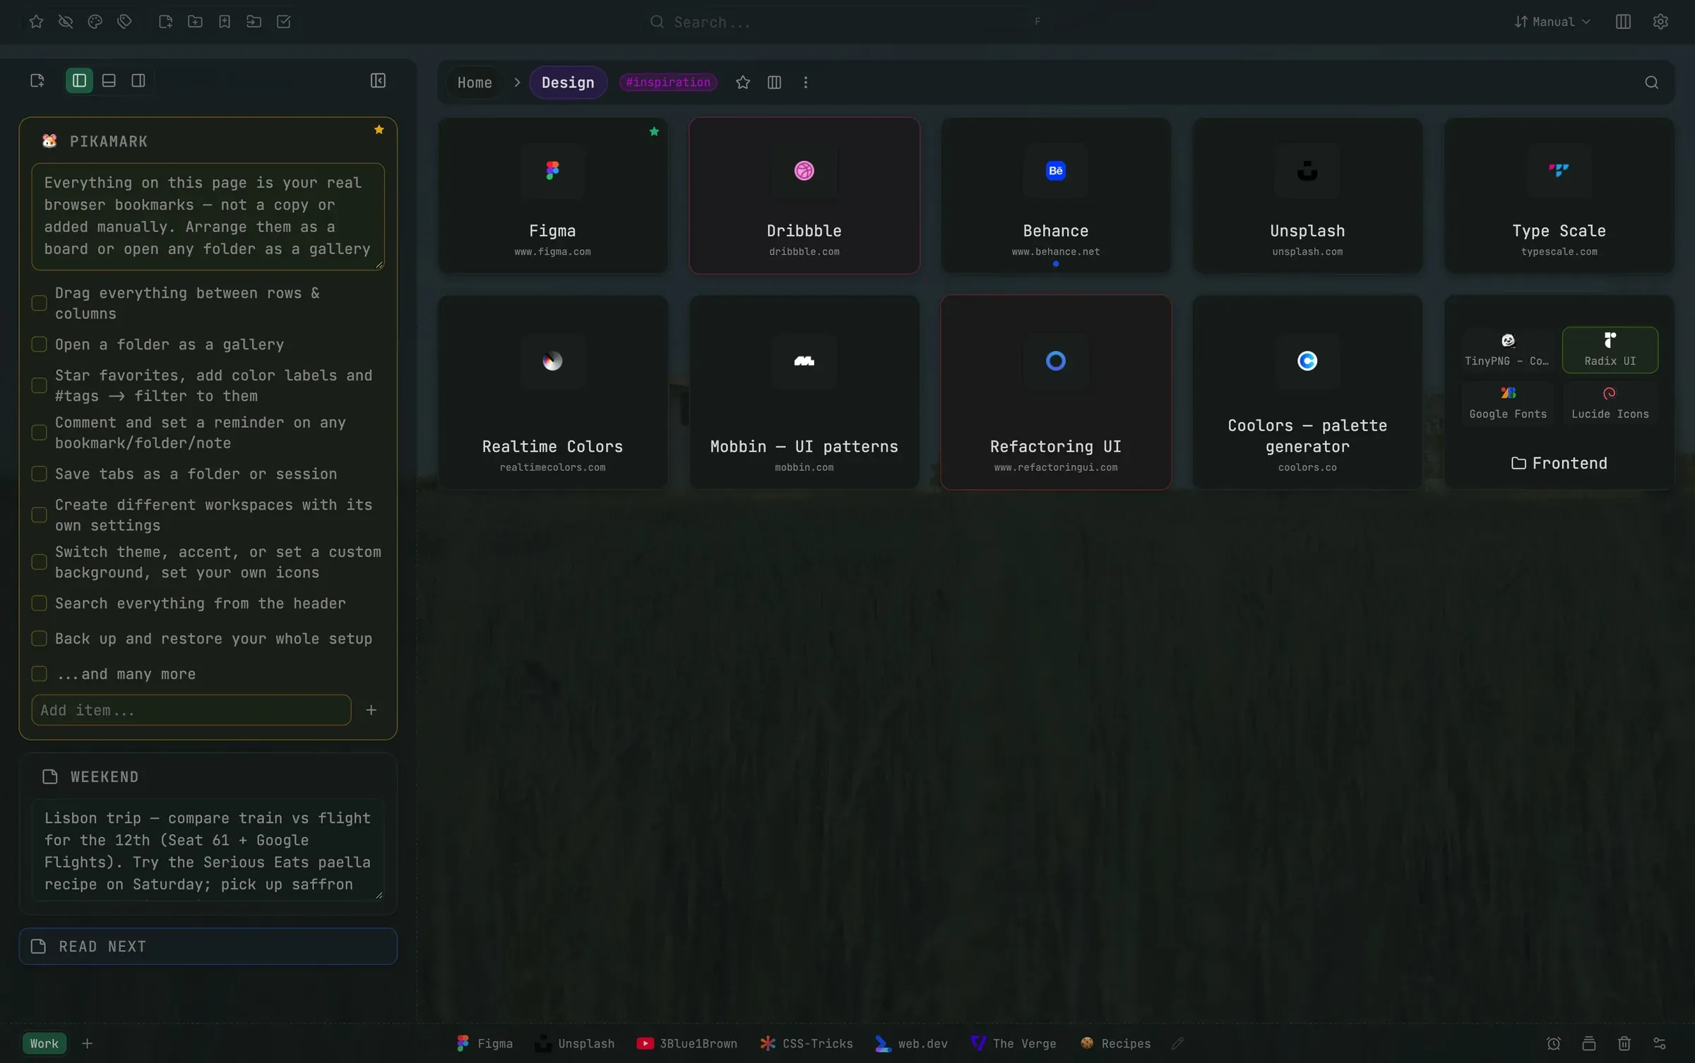Image resolution: width=1695 pixels, height=1063 pixels.
Task: Open Google Fonts in Frontend folder
Action: (x=1508, y=403)
